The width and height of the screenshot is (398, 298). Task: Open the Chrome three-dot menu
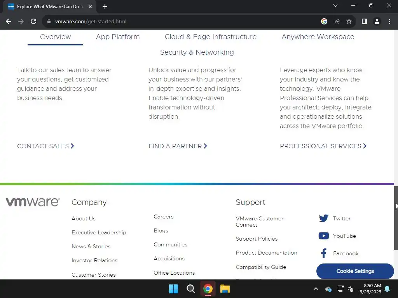(389, 22)
